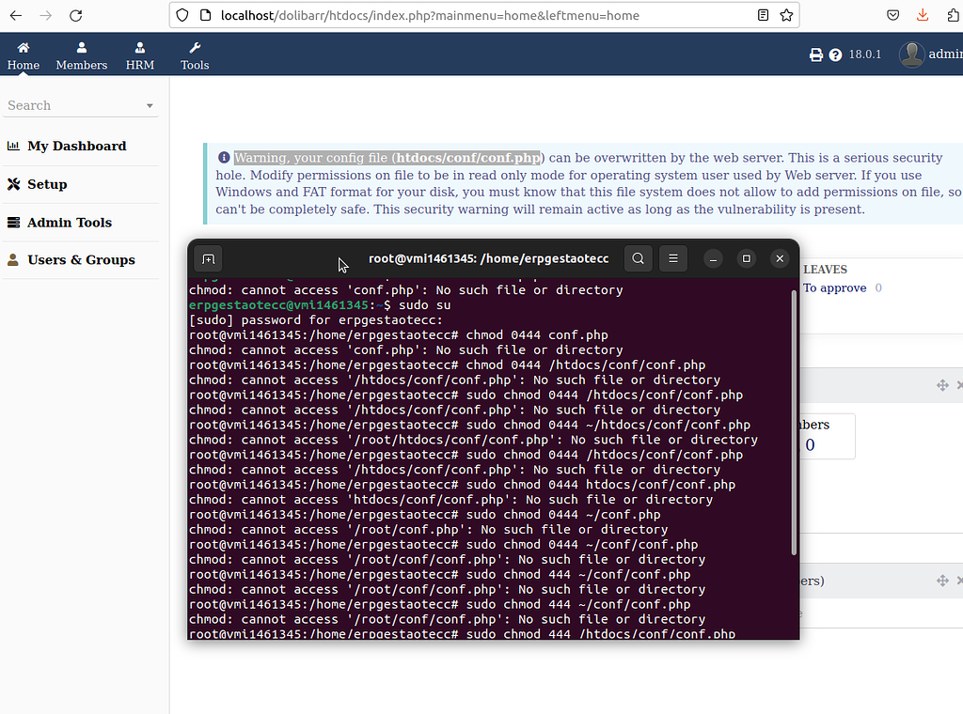Open Setup from the sidebar

pyautogui.click(x=46, y=184)
